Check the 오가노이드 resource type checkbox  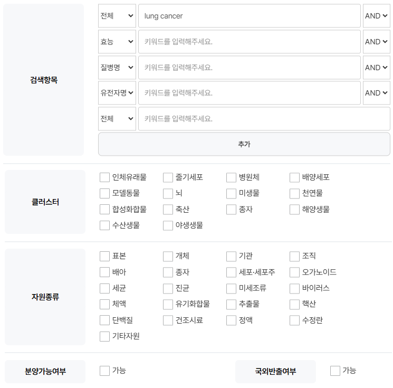(x=294, y=272)
